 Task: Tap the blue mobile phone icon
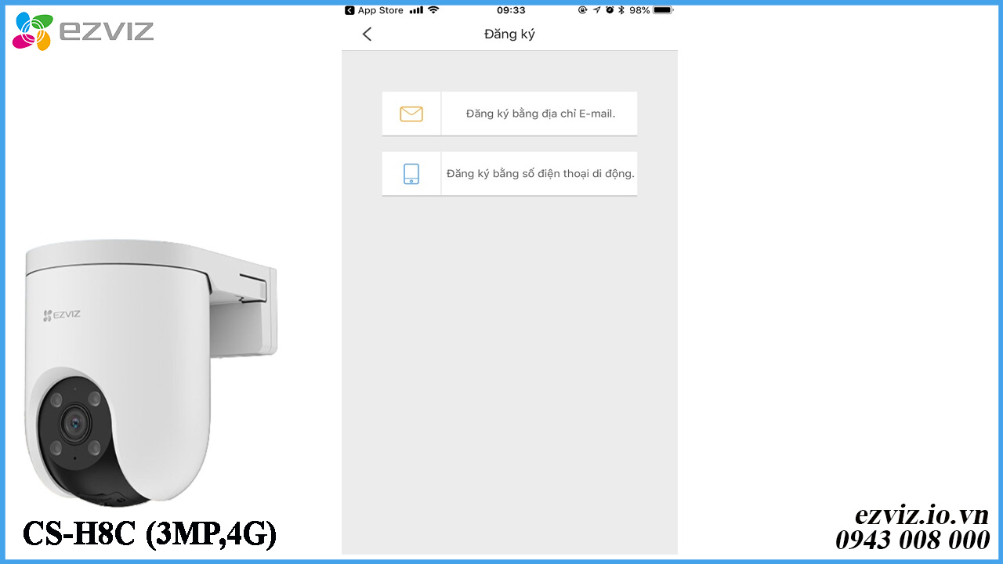(x=411, y=174)
